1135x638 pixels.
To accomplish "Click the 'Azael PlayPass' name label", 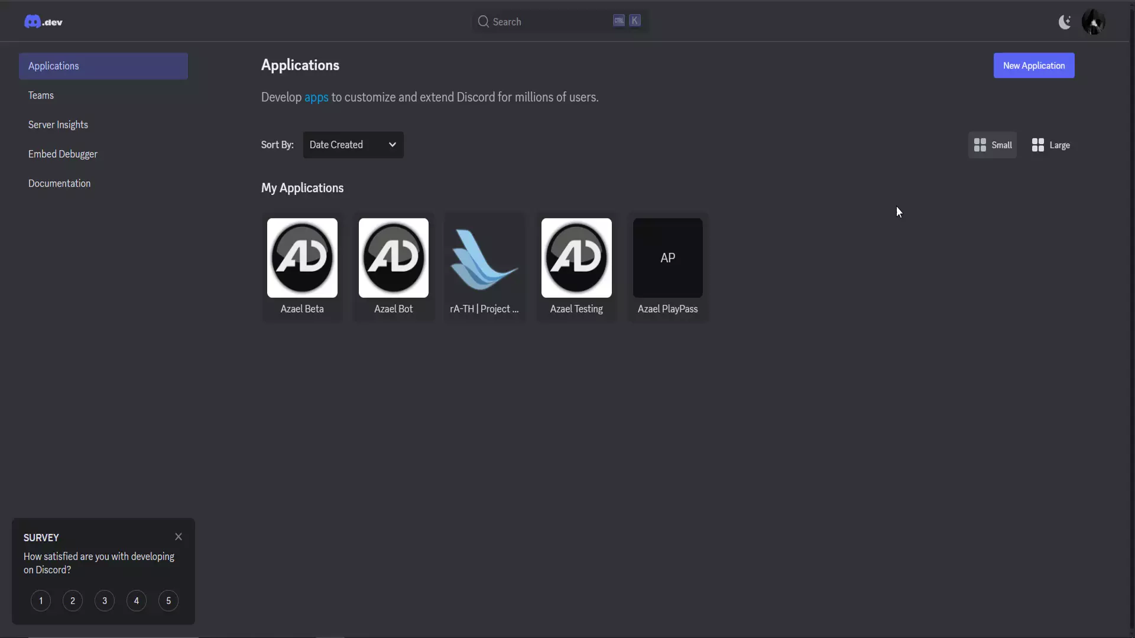I will pos(668,309).
